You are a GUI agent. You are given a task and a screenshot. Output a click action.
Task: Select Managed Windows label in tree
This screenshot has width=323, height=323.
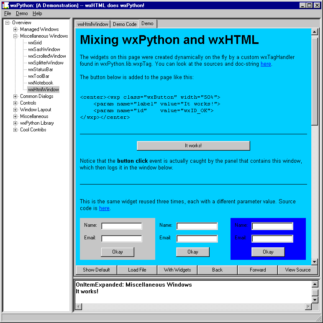[39, 29]
